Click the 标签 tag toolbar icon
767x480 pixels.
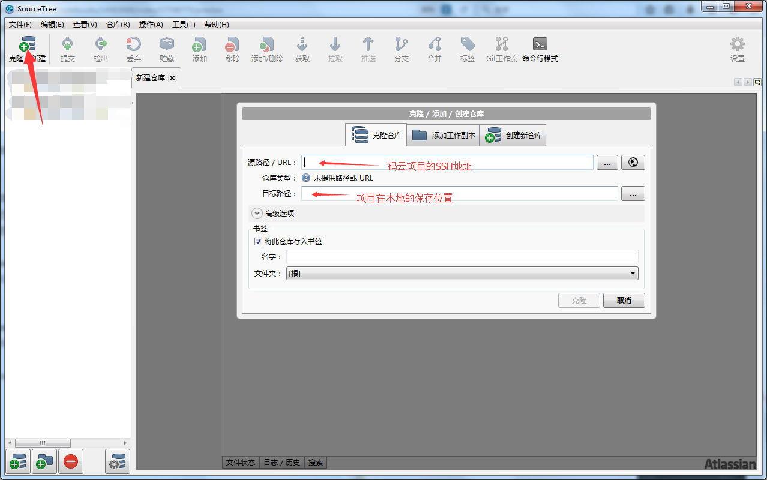[468, 44]
